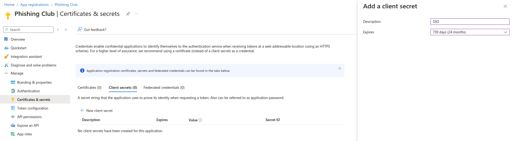
Task: Click 'No client secrets have been created' text
Action: [120, 131]
